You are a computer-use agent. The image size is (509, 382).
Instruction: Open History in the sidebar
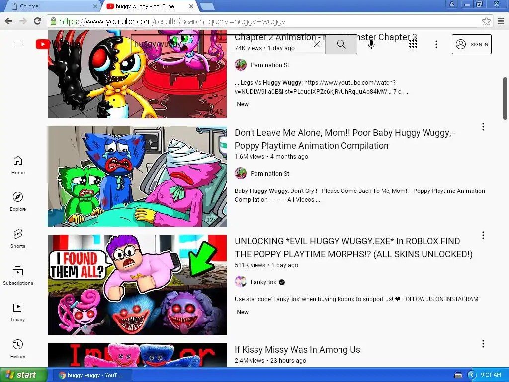click(x=18, y=349)
